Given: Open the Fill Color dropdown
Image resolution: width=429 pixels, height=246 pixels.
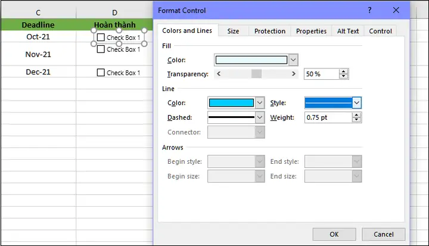Looking at the screenshot, I should [x=293, y=60].
